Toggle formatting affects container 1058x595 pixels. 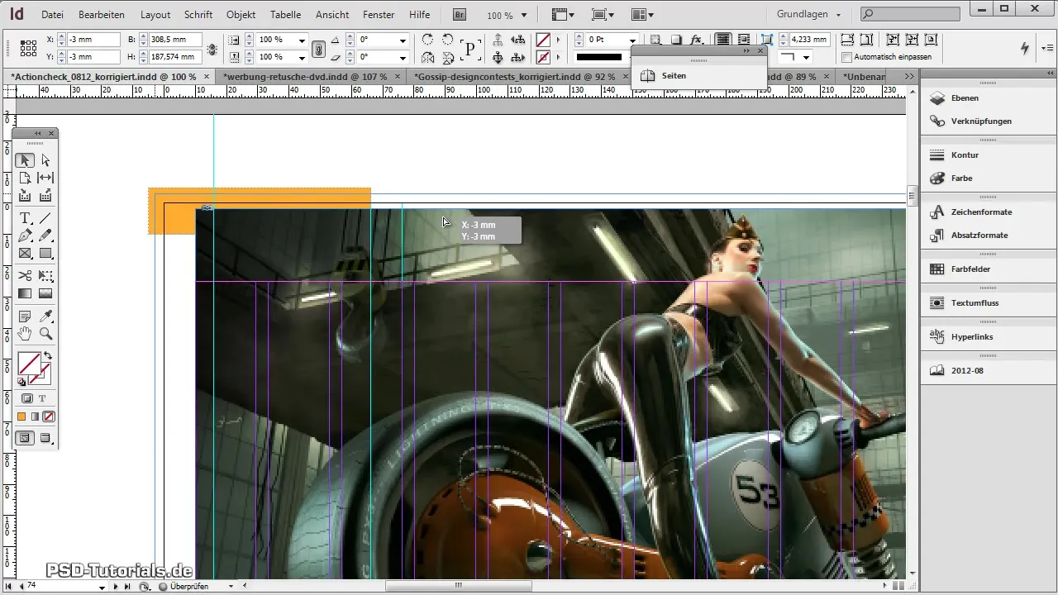click(x=27, y=398)
